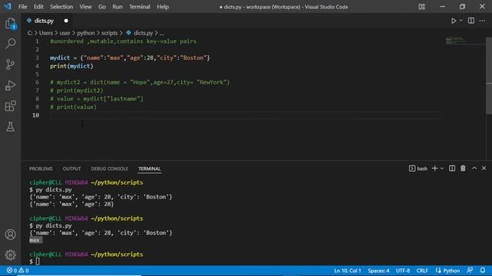
Task: Open the Terminal menu
Action: coord(140,7)
